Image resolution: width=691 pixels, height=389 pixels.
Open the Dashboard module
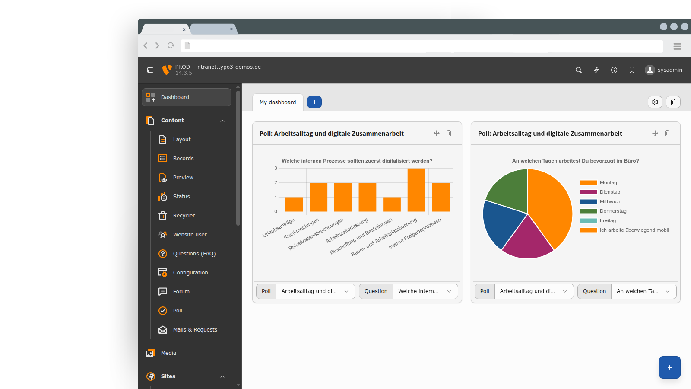187,97
